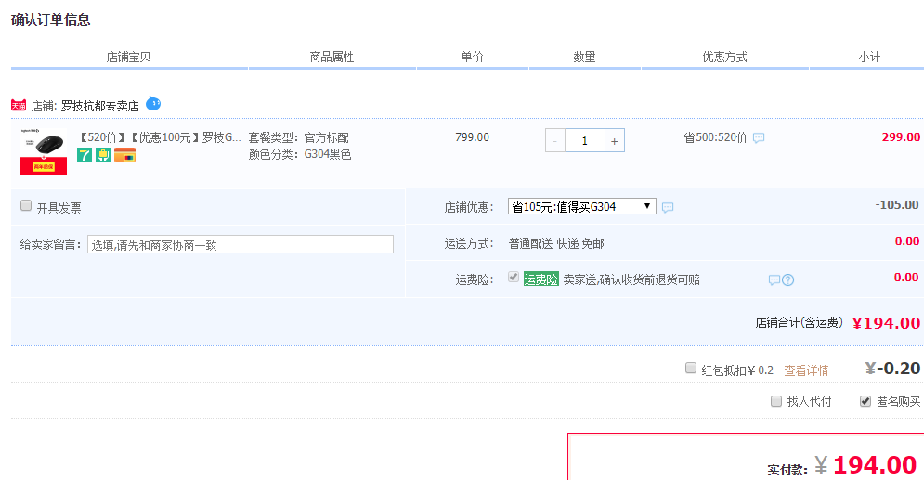
Task: Click the green 运费险 tag
Action: coord(541,279)
